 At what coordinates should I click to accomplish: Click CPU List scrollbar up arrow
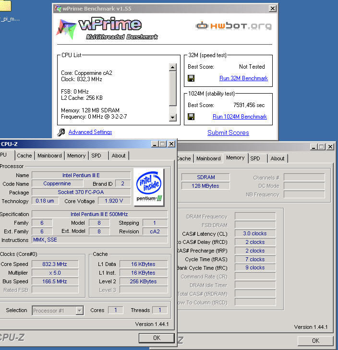(172, 67)
